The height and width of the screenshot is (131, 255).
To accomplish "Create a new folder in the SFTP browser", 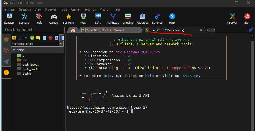I will [38, 38].
